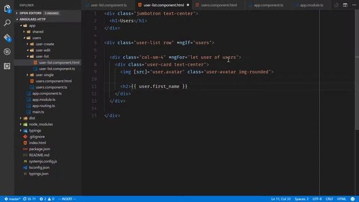Click the sync changes status icon
Image resolution: width=359 pixels, height=202 pixels.
pos(29,199)
